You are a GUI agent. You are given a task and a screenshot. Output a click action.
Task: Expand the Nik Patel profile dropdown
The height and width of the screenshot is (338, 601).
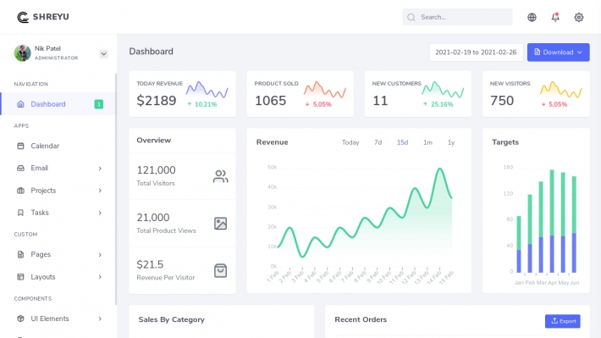pos(103,53)
